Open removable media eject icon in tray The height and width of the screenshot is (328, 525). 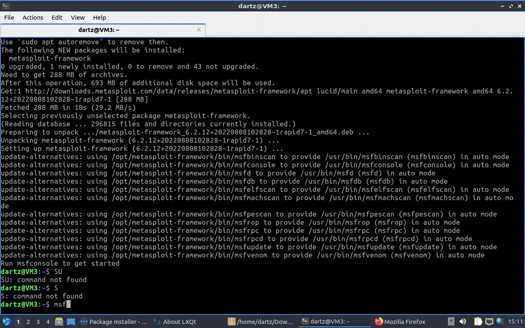(x=451, y=322)
